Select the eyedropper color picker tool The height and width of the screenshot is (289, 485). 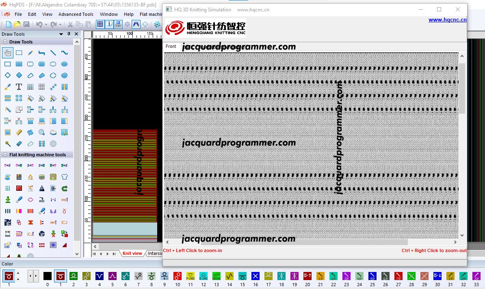tap(8, 87)
